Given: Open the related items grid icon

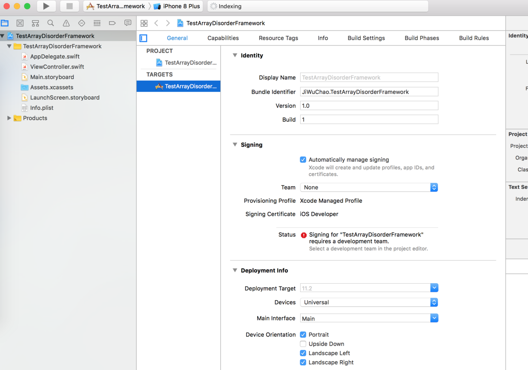Looking at the screenshot, I should point(144,23).
